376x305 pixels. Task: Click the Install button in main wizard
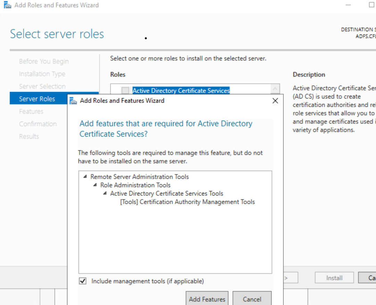(x=334, y=278)
